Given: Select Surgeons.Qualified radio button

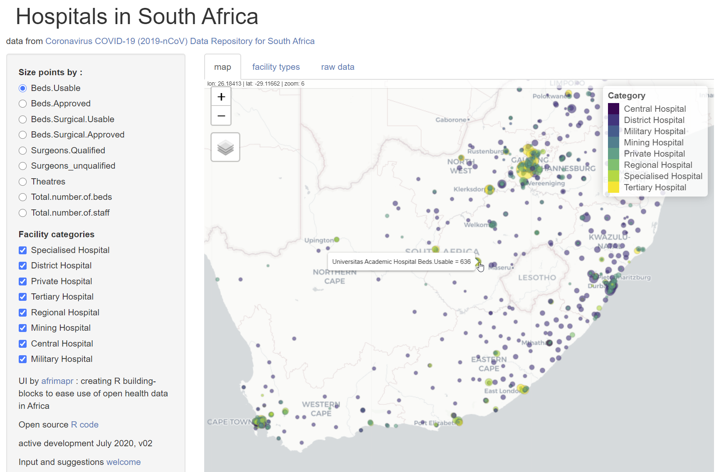Looking at the screenshot, I should tap(23, 150).
